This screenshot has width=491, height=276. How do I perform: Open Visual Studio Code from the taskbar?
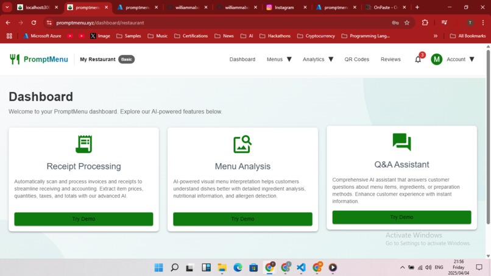pos(301,267)
